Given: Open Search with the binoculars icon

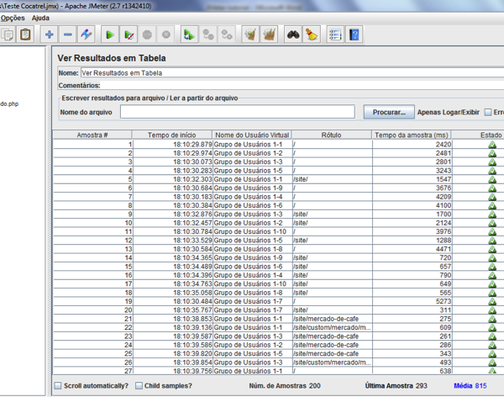Looking at the screenshot, I should click(293, 34).
